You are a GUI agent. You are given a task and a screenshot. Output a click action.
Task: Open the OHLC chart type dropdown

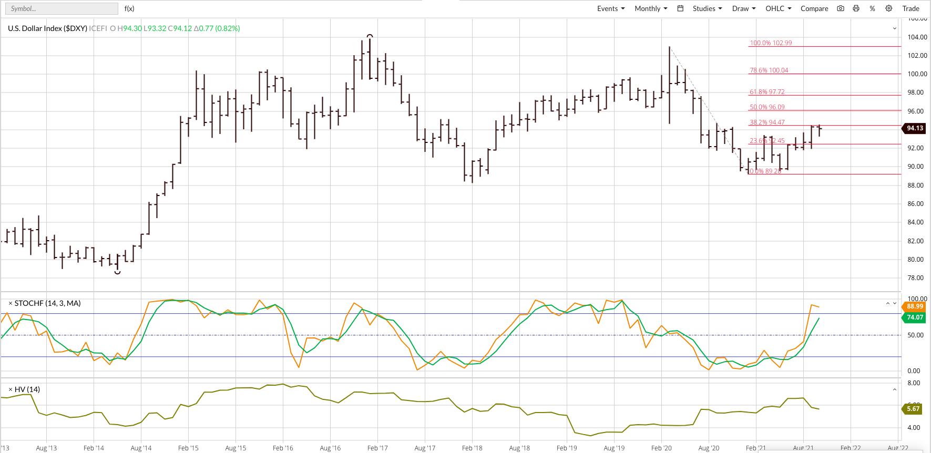[x=778, y=8]
